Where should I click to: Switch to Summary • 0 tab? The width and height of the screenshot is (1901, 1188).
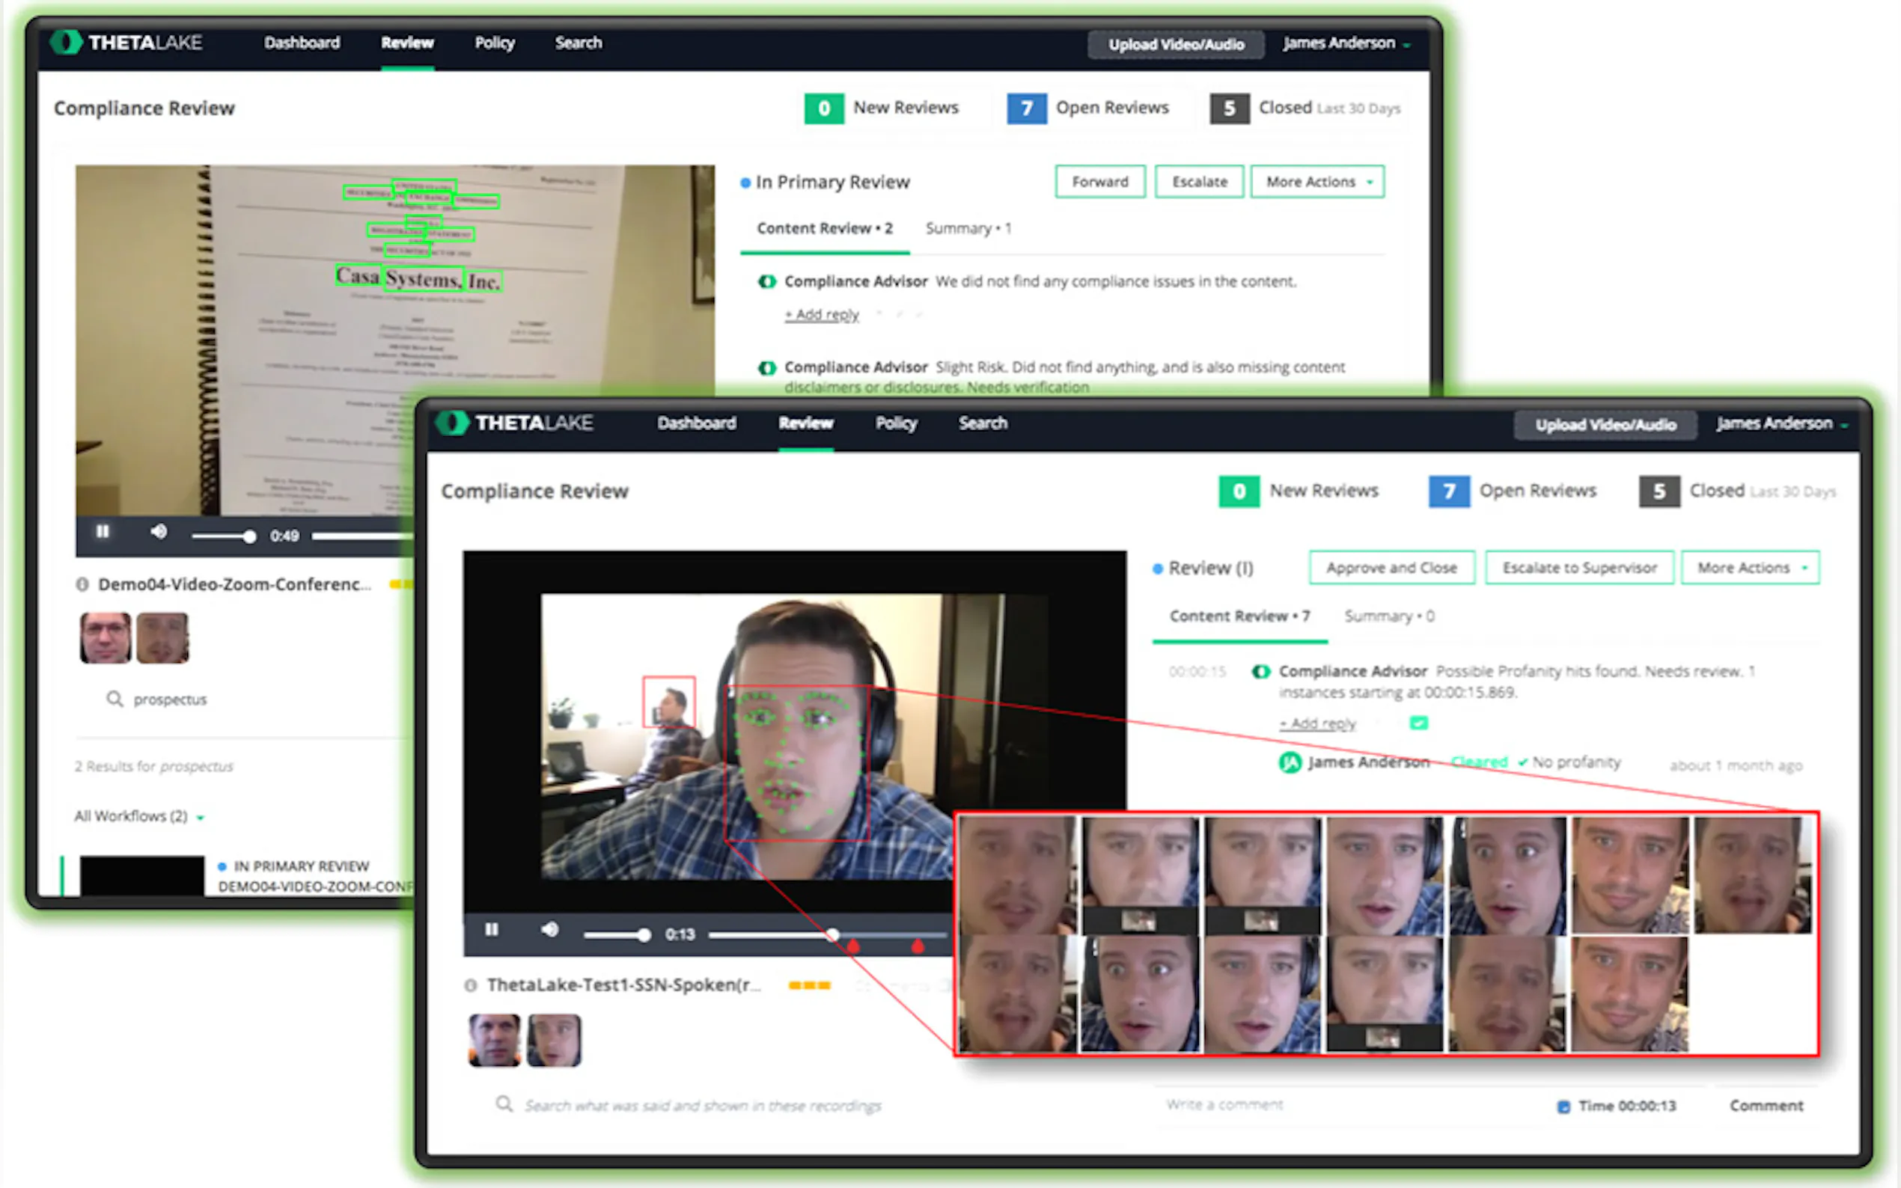pos(1388,616)
